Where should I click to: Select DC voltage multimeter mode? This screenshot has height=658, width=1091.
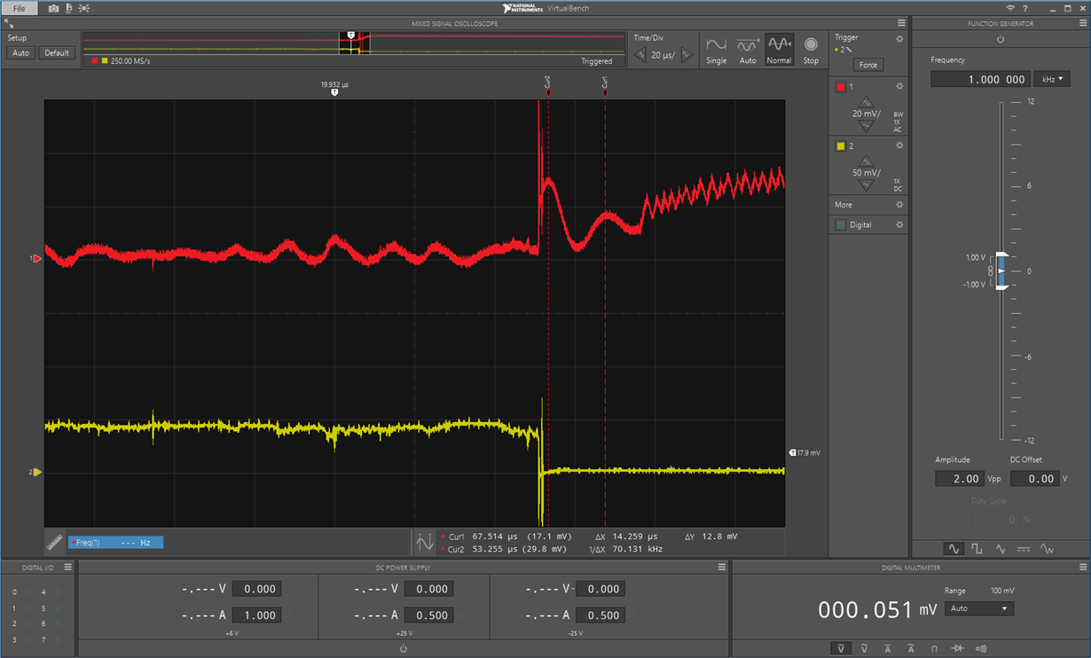[841, 649]
